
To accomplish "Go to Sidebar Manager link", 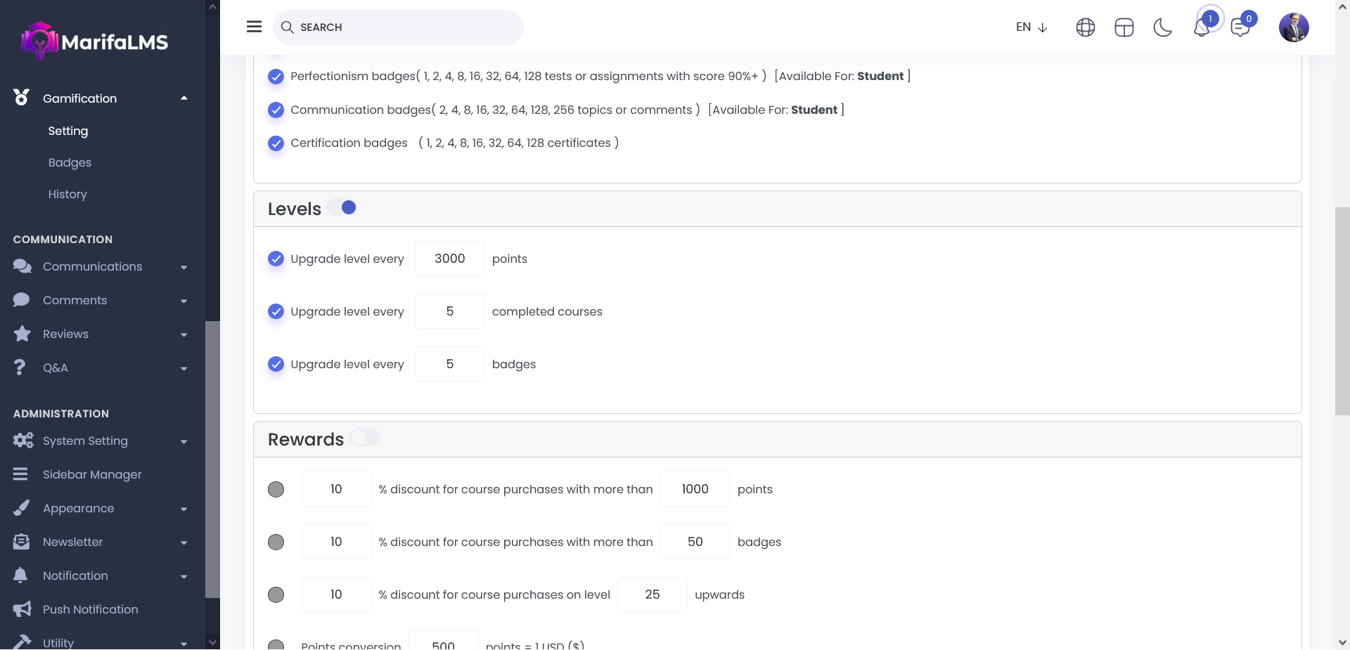I will 92,475.
